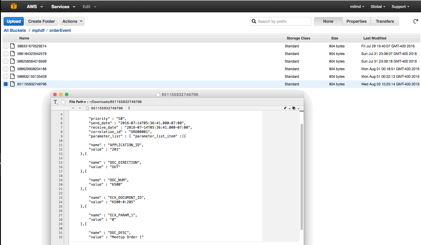Click the back navigation arrow in the editor
421x245 pixels.
pos(73,108)
